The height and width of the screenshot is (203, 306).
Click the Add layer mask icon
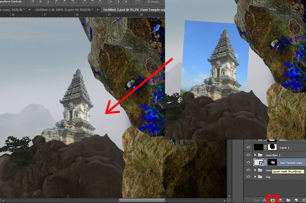click(x=273, y=200)
